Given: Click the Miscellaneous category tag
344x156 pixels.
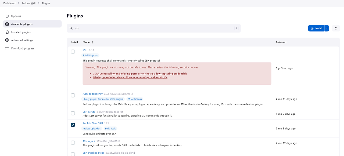Looking at the screenshot, I should (x=135, y=99).
